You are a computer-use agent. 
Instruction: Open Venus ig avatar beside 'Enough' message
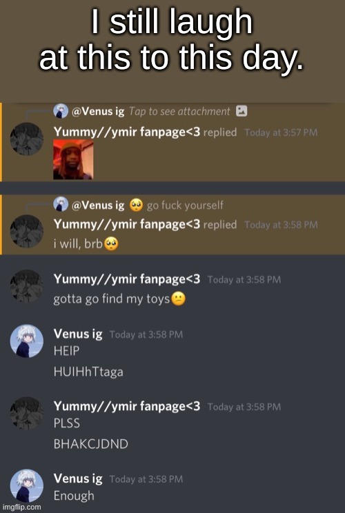pyautogui.click(x=26, y=485)
